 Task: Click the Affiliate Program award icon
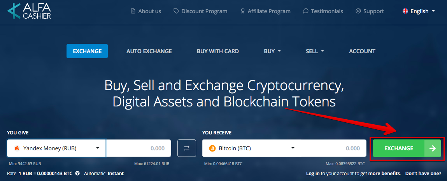[243, 11]
